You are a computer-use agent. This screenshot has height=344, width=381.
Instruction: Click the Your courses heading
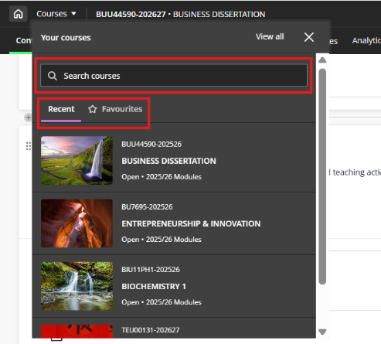[x=66, y=38]
